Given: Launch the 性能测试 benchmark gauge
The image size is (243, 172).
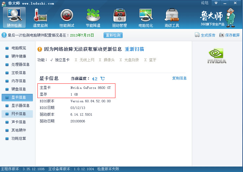Looking at the screenshot, I should click(x=67, y=18).
